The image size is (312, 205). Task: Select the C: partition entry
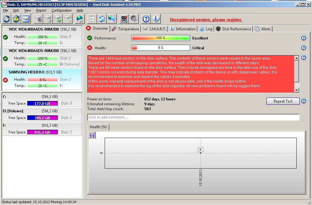click(x=42, y=100)
